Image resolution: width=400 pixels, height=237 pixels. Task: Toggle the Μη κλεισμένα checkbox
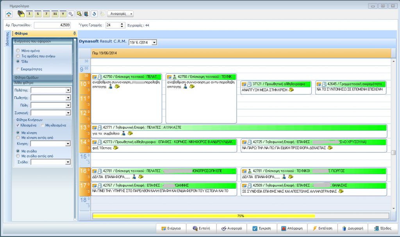(43, 125)
